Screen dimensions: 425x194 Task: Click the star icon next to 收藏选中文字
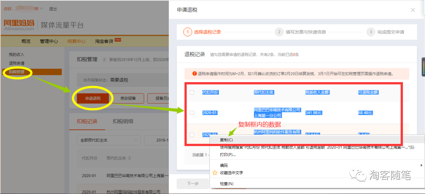click(x=215, y=173)
